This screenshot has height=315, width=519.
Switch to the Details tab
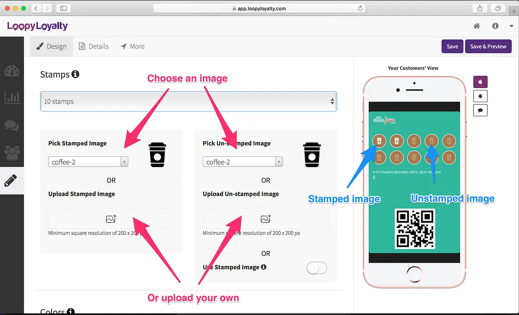point(94,47)
